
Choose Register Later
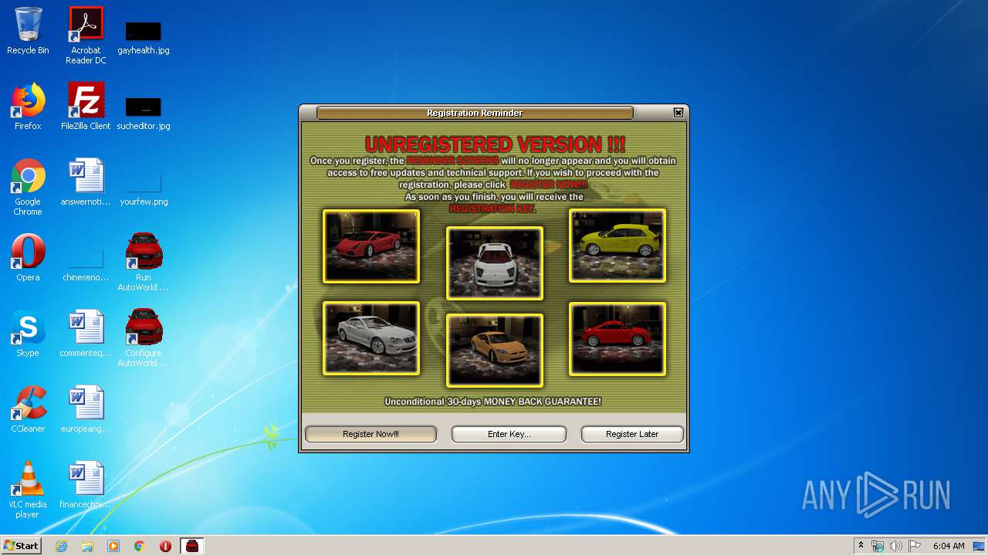tap(632, 434)
